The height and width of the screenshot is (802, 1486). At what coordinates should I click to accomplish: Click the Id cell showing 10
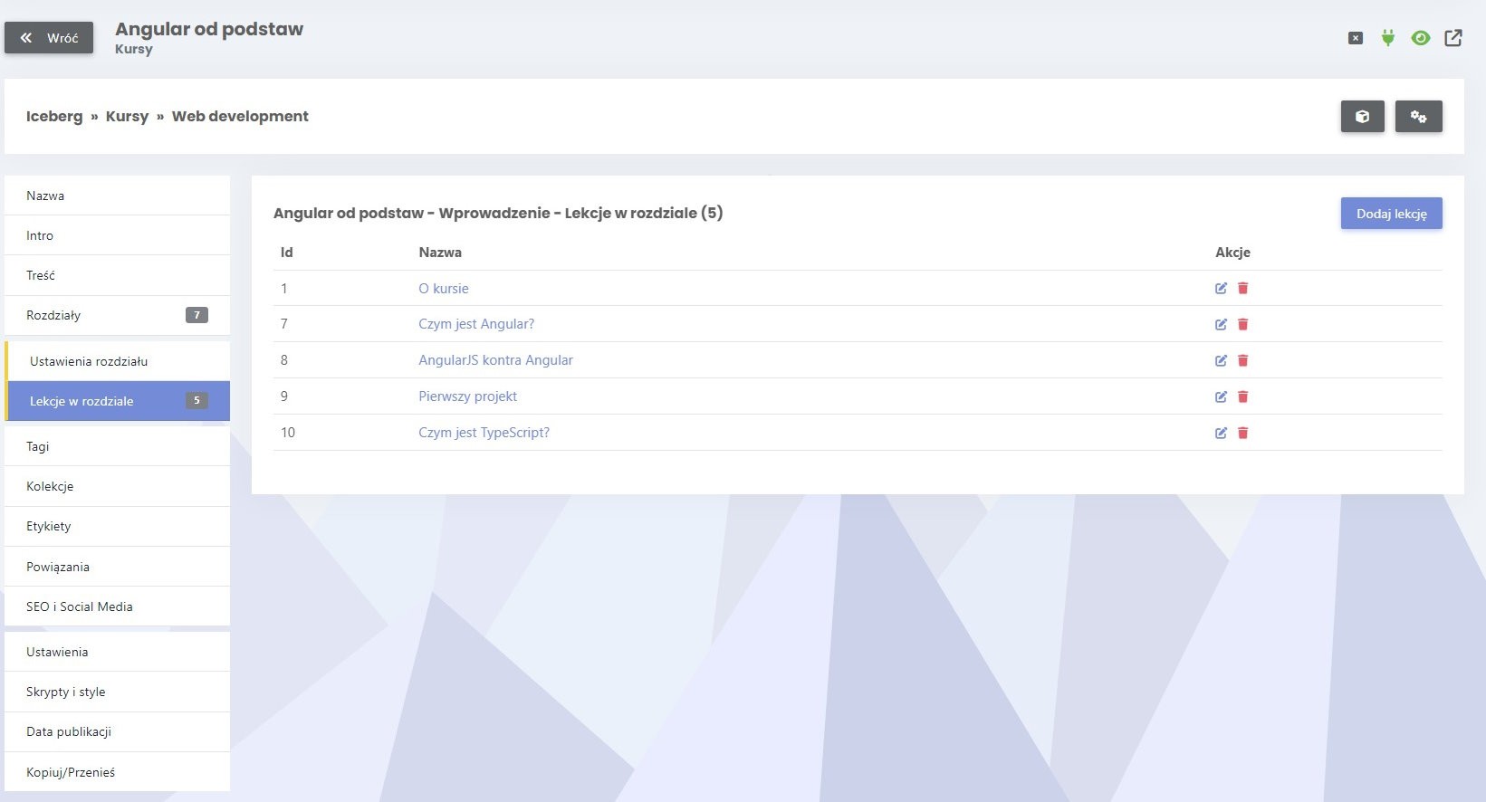pyautogui.click(x=288, y=433)
